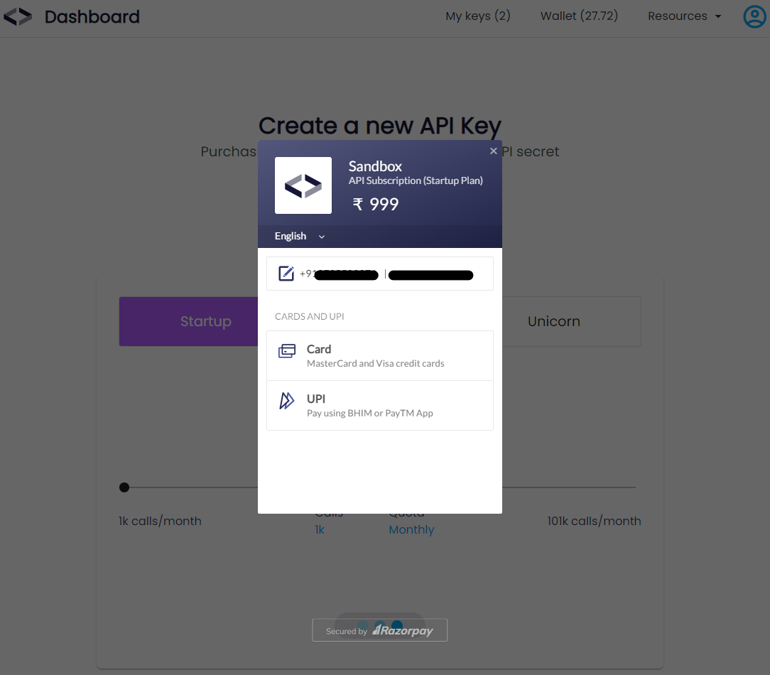Close the Razorpay payment popup
The image size is (770, 675).
[493, 151]
